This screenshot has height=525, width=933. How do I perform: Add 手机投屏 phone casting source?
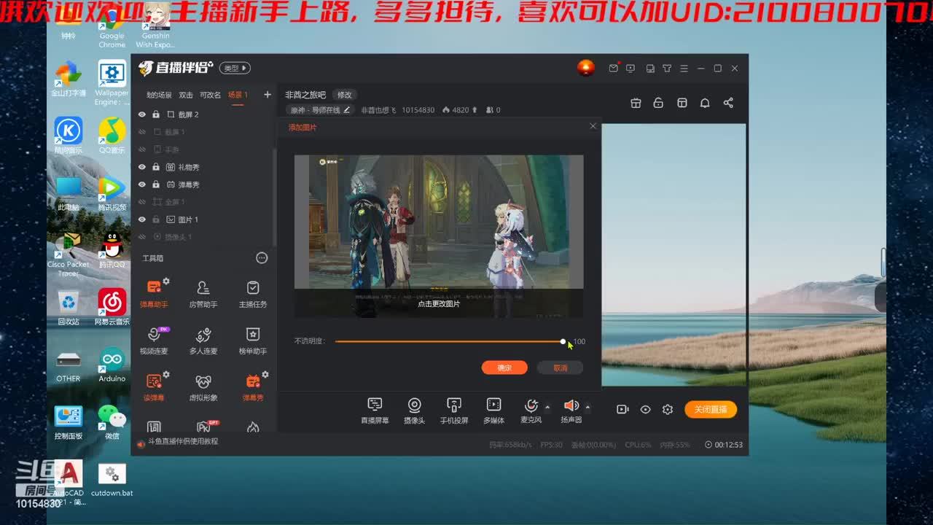click(x=454, y=411)
